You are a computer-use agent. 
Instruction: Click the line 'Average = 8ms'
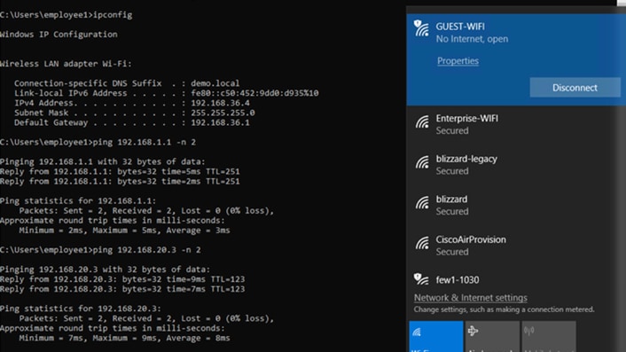pyautogui.click(x=198, y=338)
